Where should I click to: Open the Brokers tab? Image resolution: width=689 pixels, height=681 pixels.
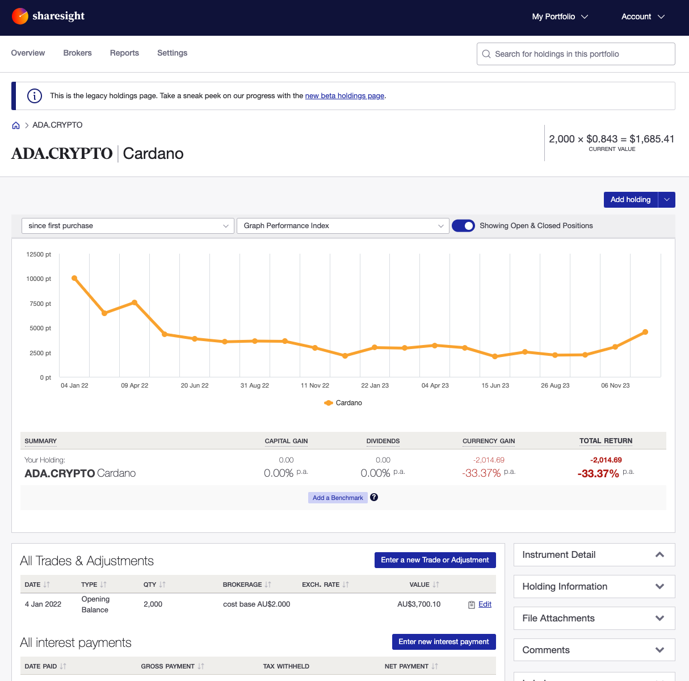tap(78, 53)
